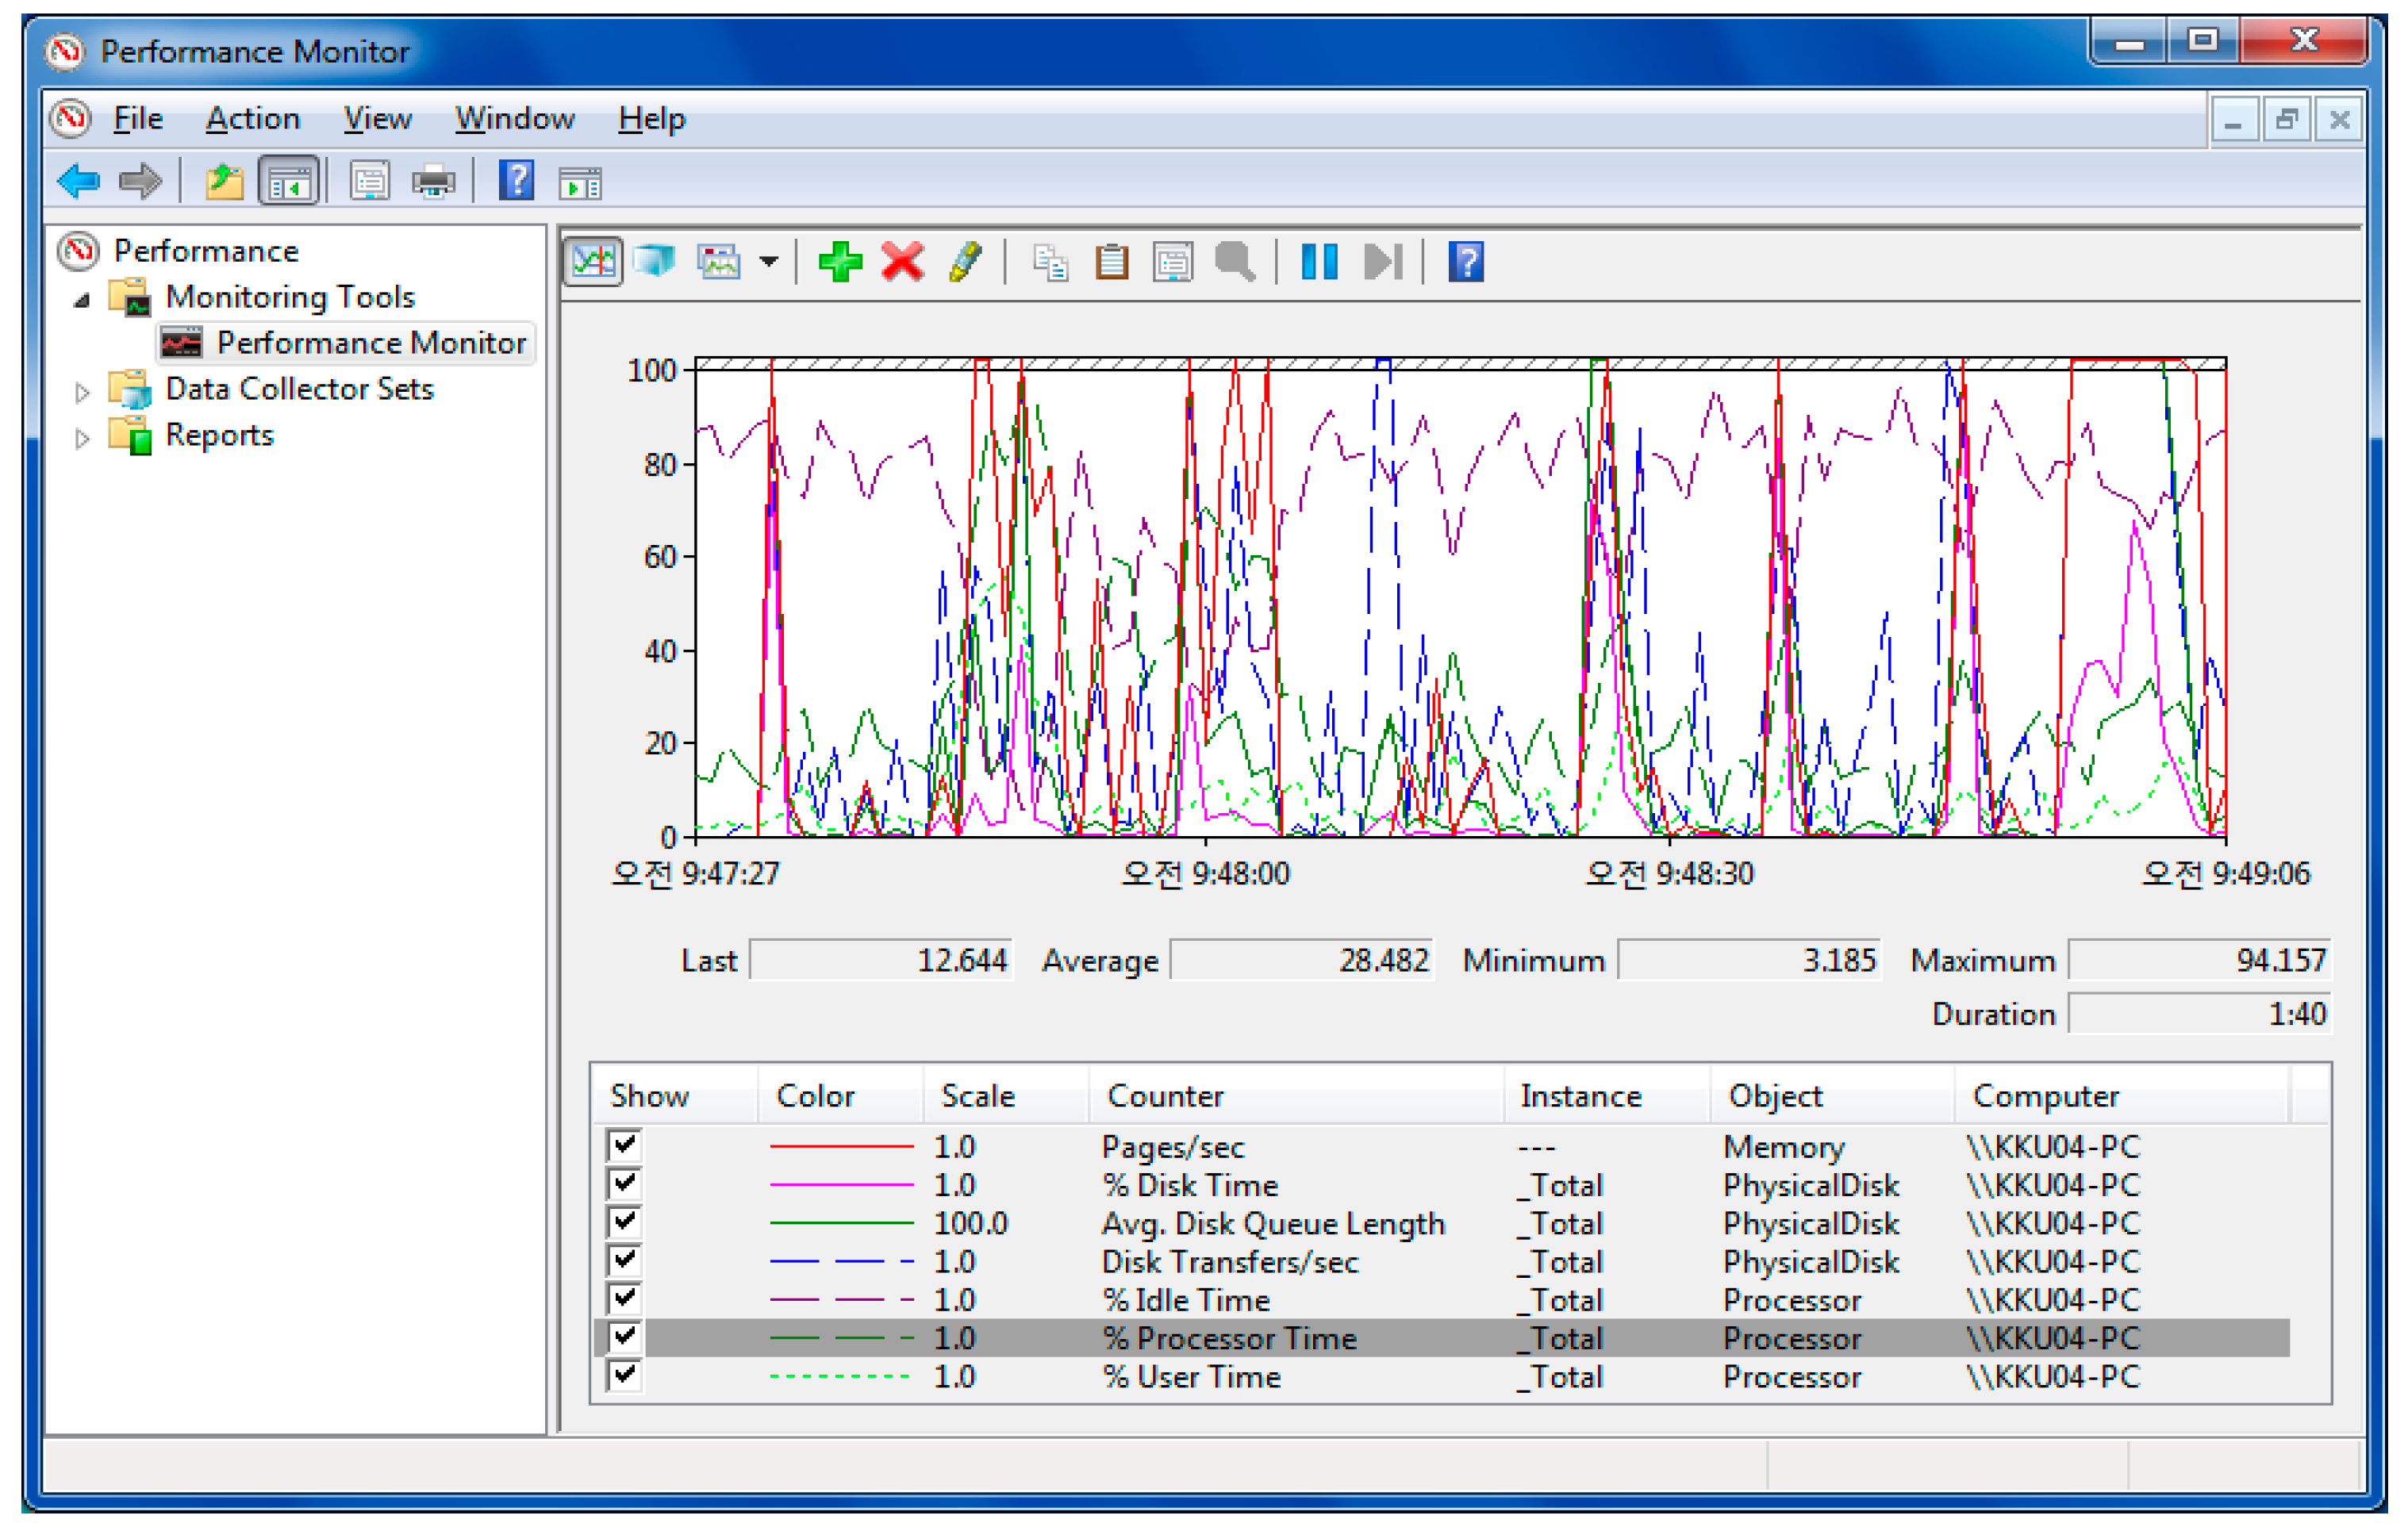
Task: Click the Duration value field
Action: [x=2199, y=1013]
